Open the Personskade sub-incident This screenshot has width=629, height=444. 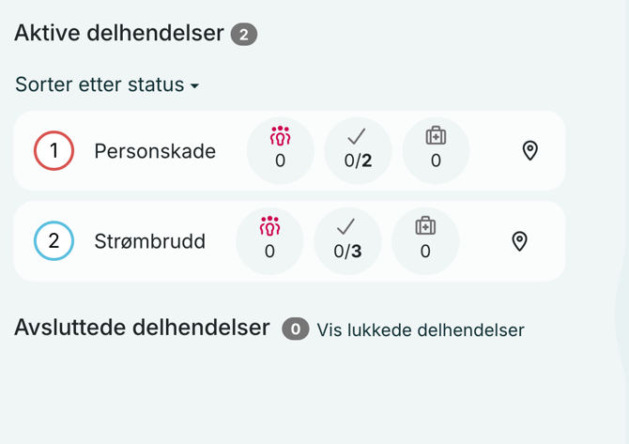point(155,150)
